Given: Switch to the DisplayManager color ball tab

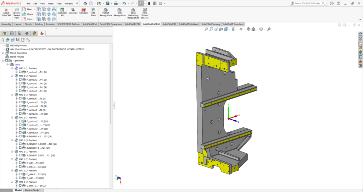Looking at the screenshot, I should pyautogui.click(x=34, y=33).
